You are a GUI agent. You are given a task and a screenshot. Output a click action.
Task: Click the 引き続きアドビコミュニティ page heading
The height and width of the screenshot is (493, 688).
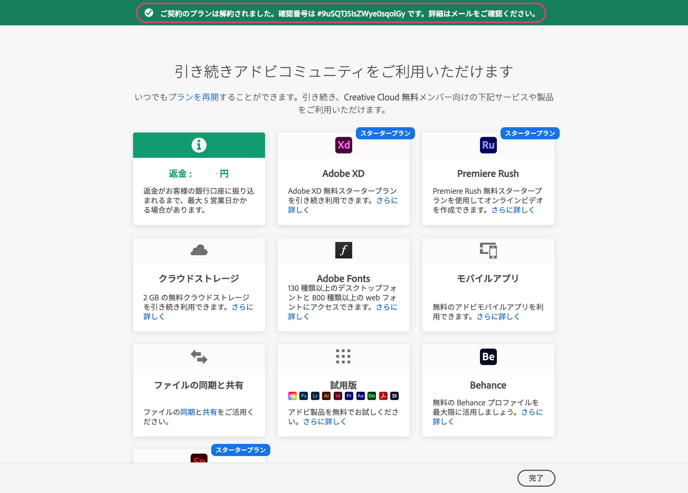coord(344,72)
